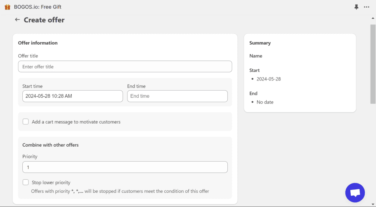Click the BOGOS.io: Free Gift app title
Viewport: 376px width, 207px height.
pyautogui.click(x=37, y=7)
